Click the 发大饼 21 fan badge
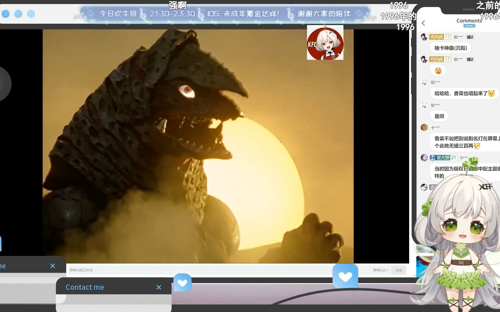This screenshot has width=500, height=312. [x=443, y=158]
